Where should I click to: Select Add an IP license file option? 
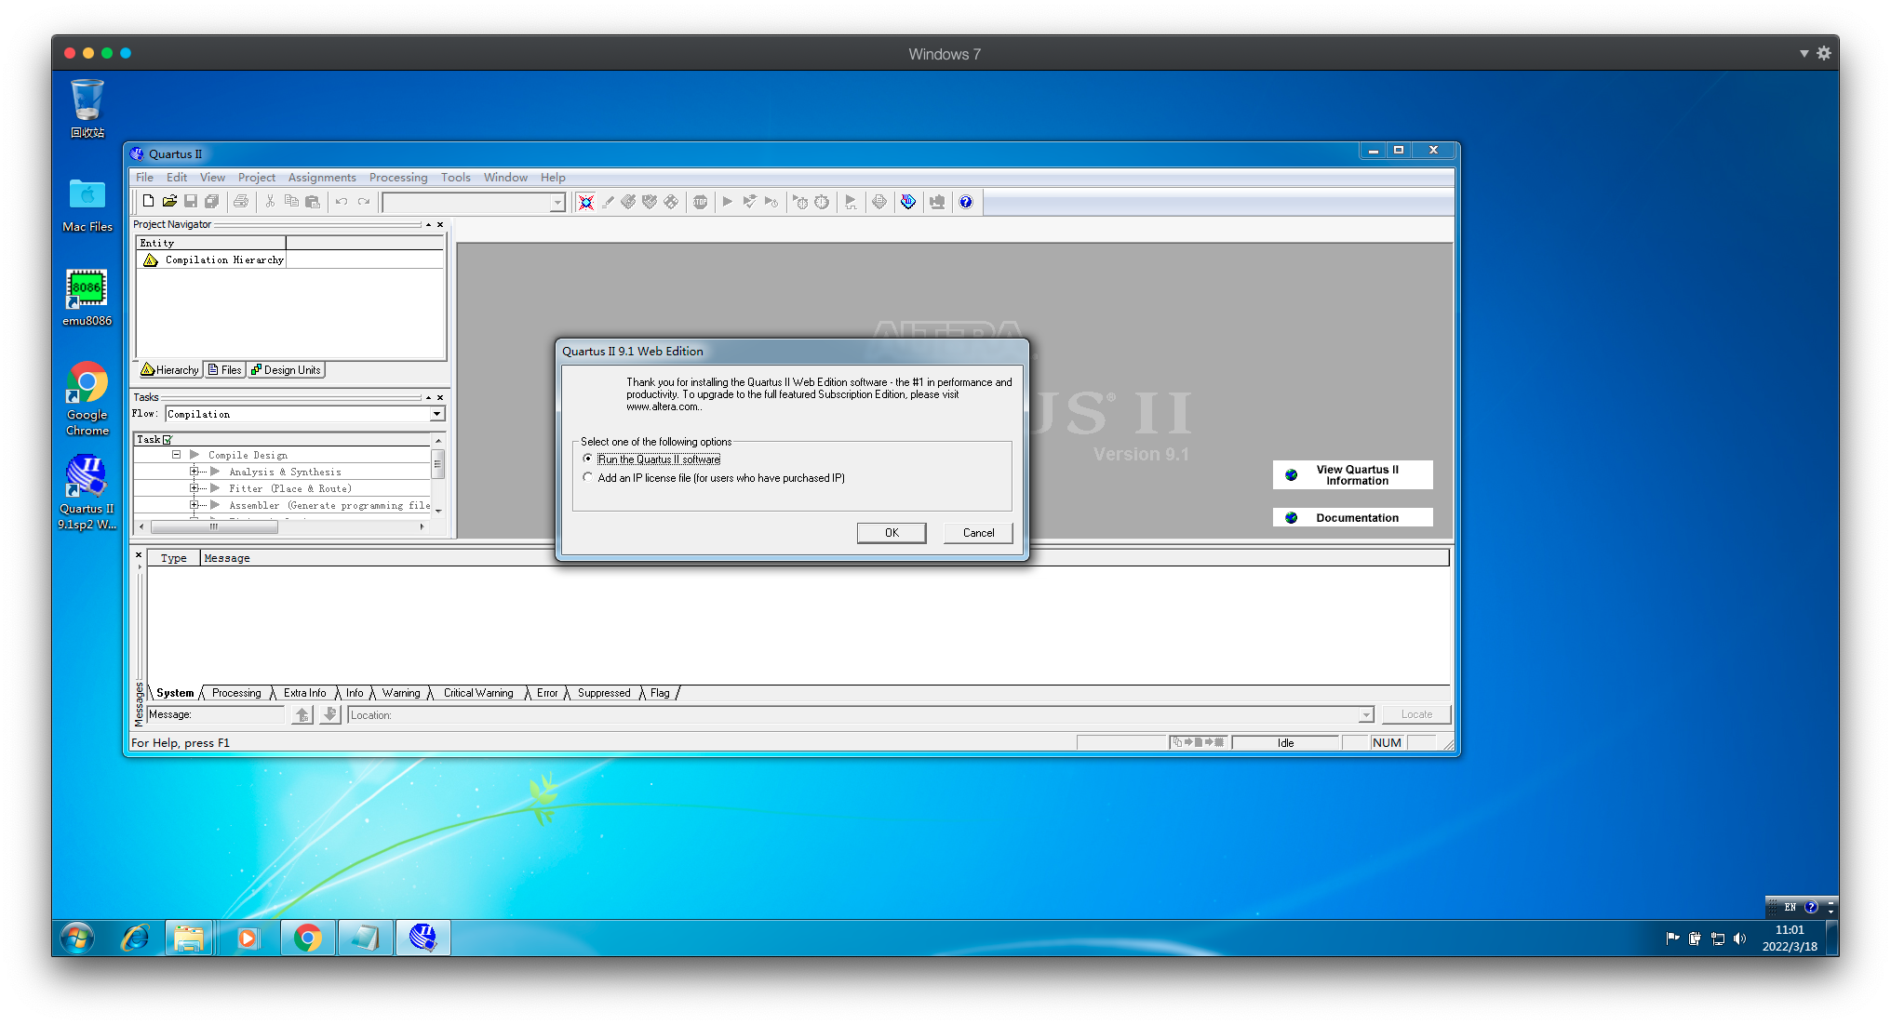pyautogui.click(x=587, y=478)
